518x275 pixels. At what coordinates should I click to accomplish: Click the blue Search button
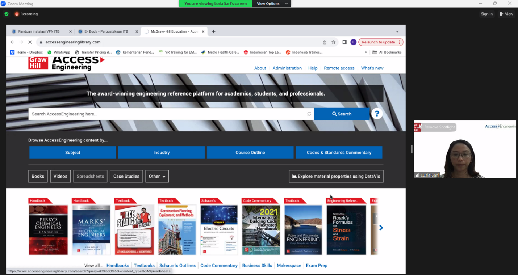(x=342, y=114)
